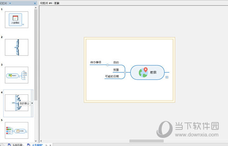The image size is (228, 146).
Task: Switch to the 人生规划 document tab
Action: pos(37,145)
